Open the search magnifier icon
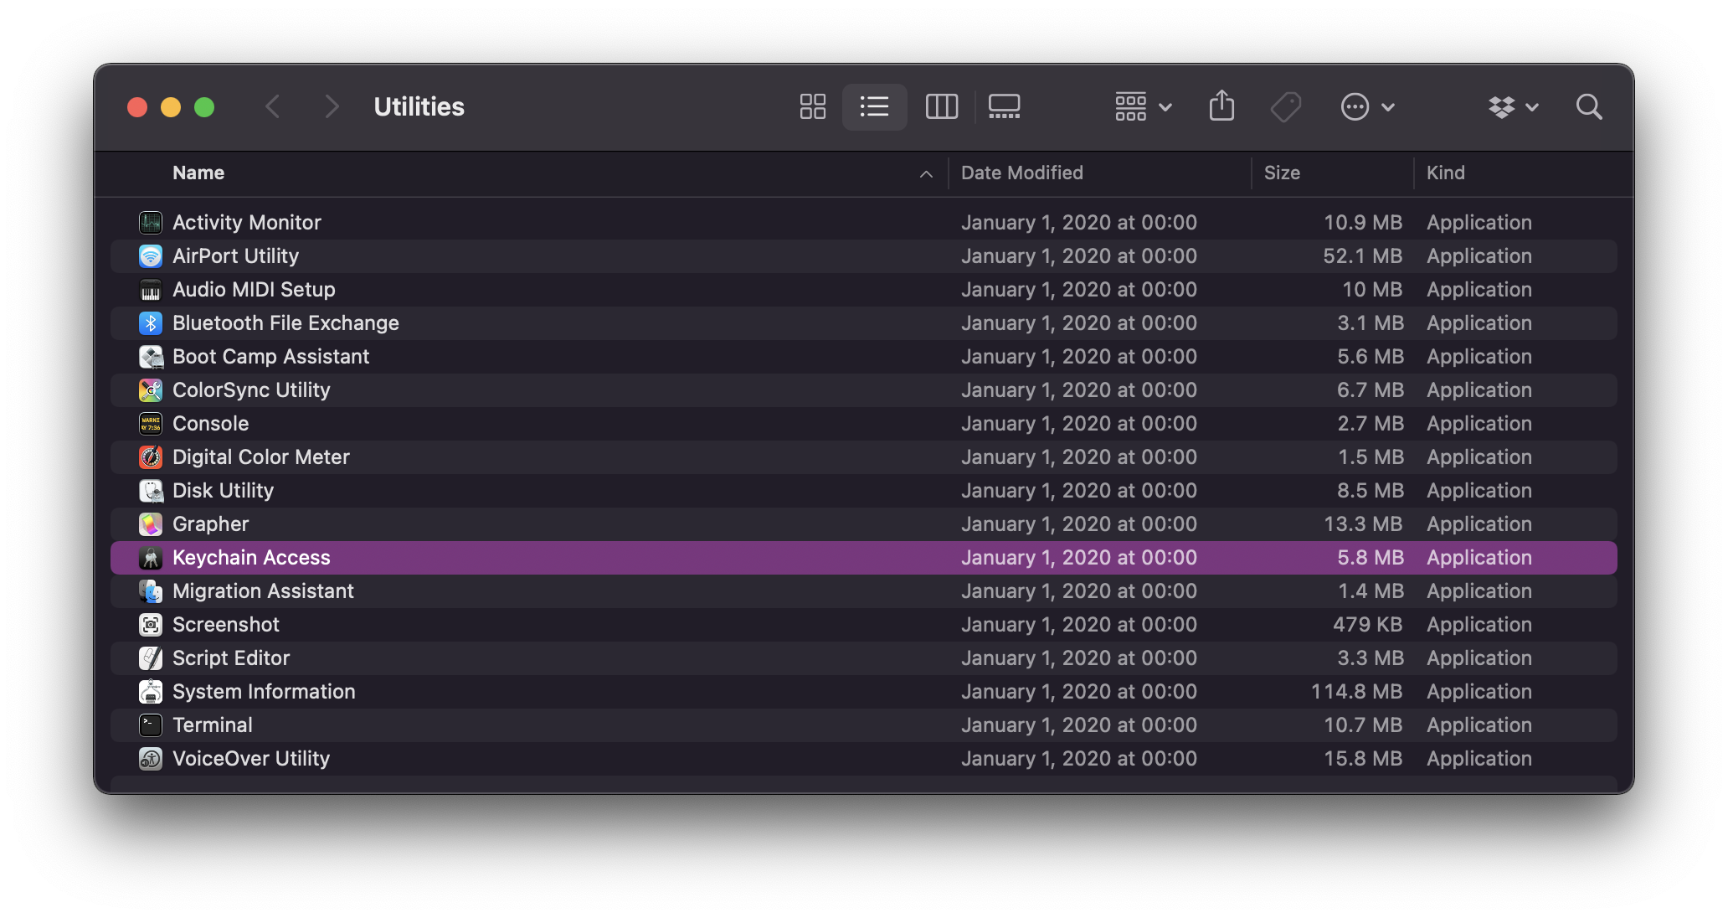 pos(1588,106)
